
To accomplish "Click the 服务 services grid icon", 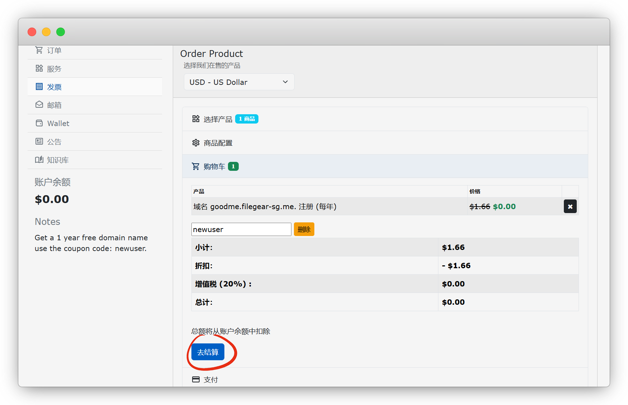I will click(39, 68).
